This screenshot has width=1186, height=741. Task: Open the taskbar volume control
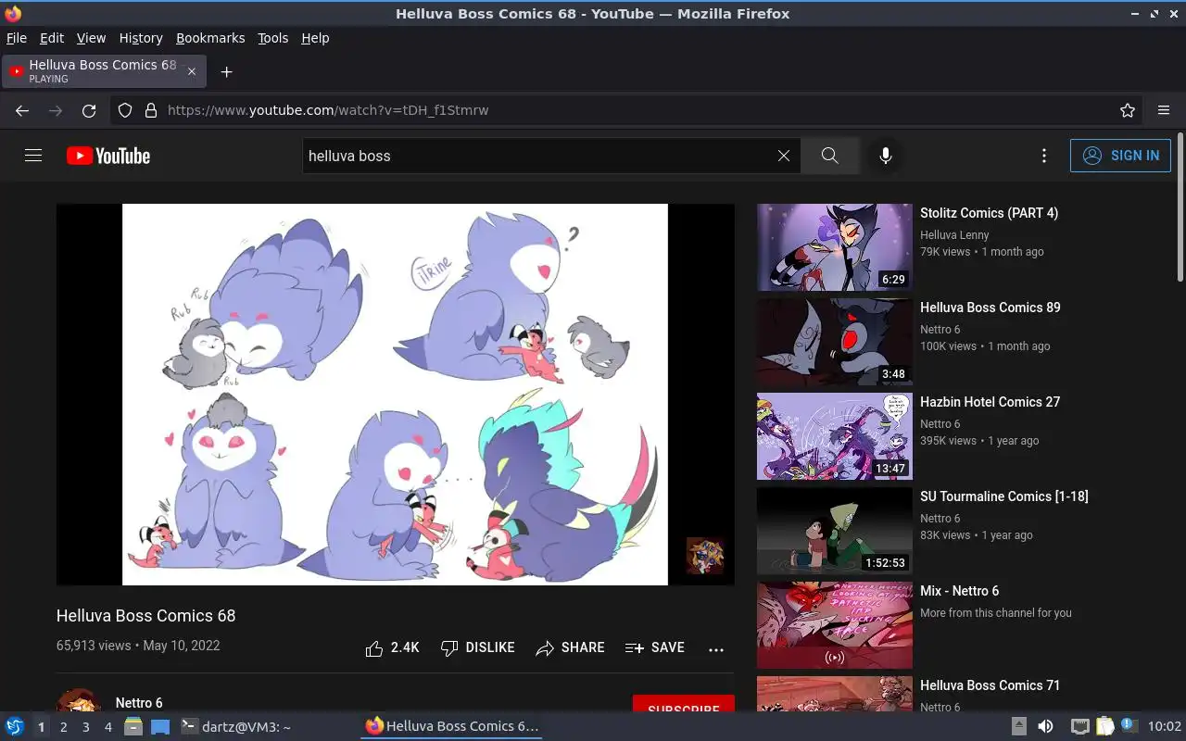pos(1045,727)
